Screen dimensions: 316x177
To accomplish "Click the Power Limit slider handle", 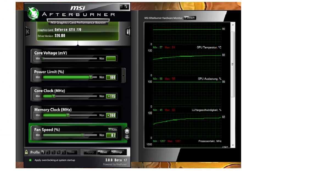I will [x=91, y=77].
